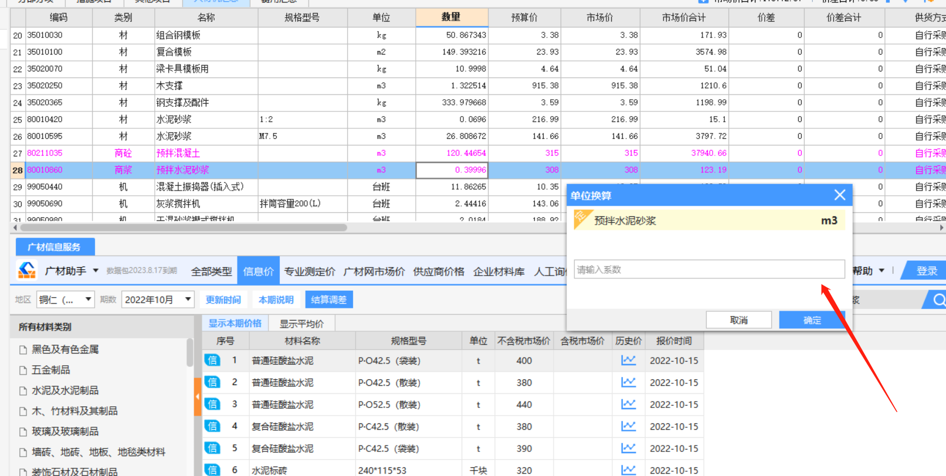This screenshot has width=946, height=476.
Task: Click the 信 badge on material row 3
Action: tap(212, 404)
